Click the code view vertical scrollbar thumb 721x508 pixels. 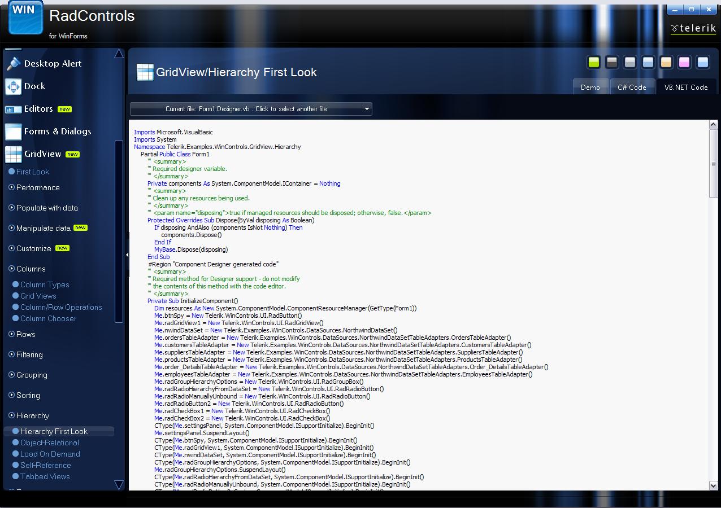pos(714,164)
